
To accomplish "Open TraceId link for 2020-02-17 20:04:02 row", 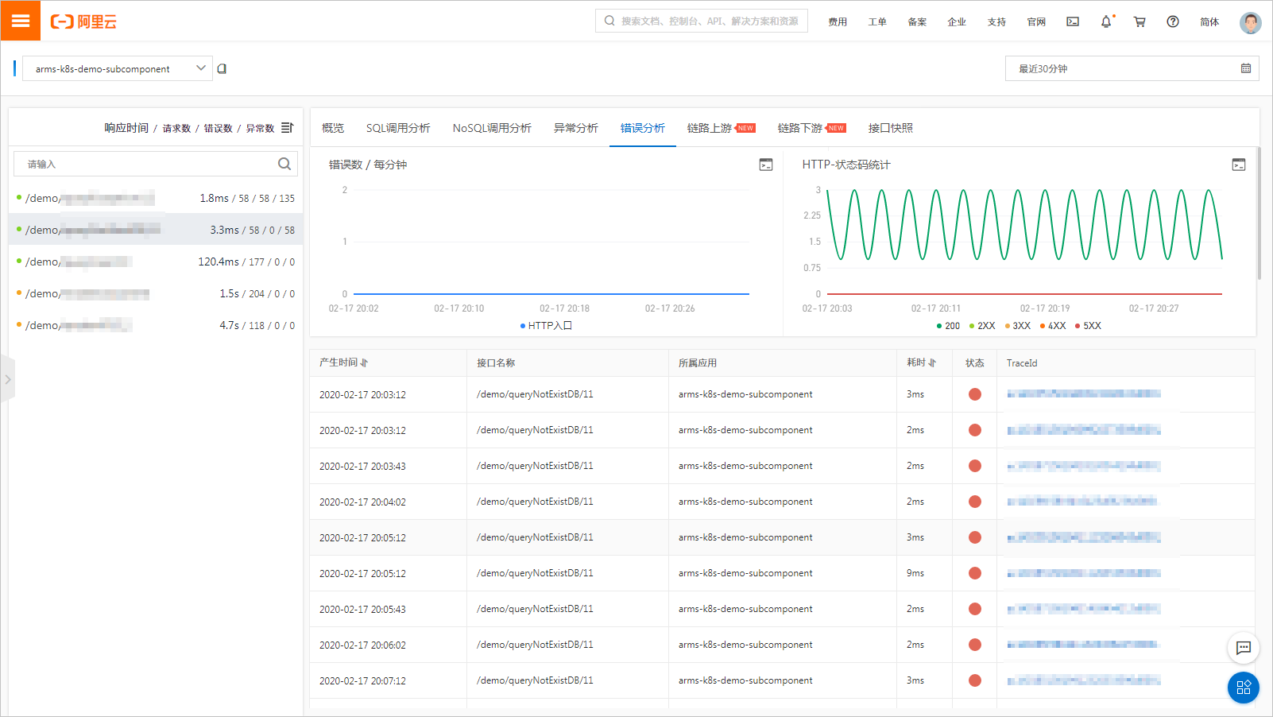I will click(x=1083, y=502).
